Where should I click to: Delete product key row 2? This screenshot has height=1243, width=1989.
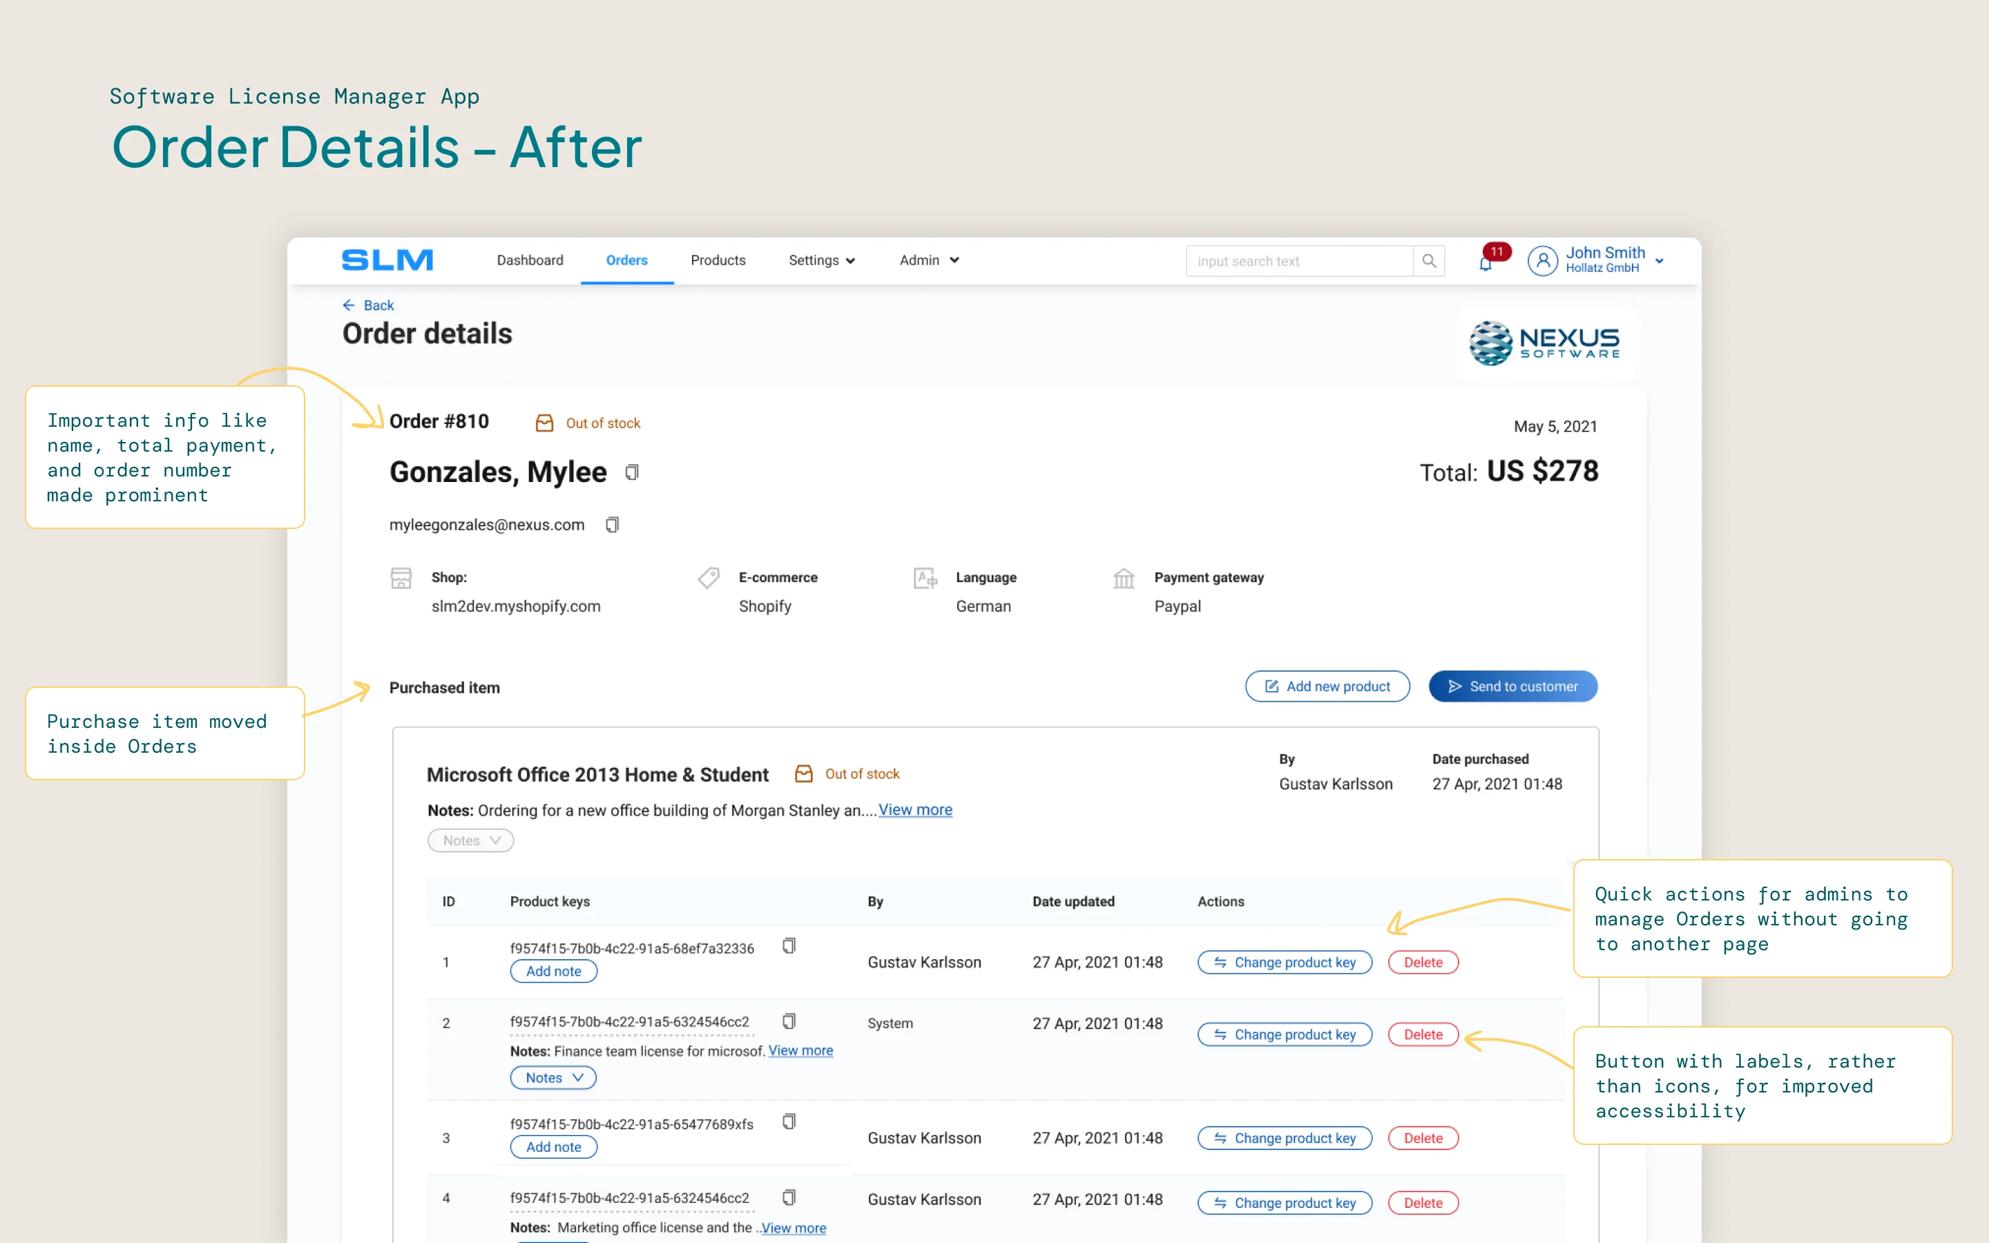1423,1035
